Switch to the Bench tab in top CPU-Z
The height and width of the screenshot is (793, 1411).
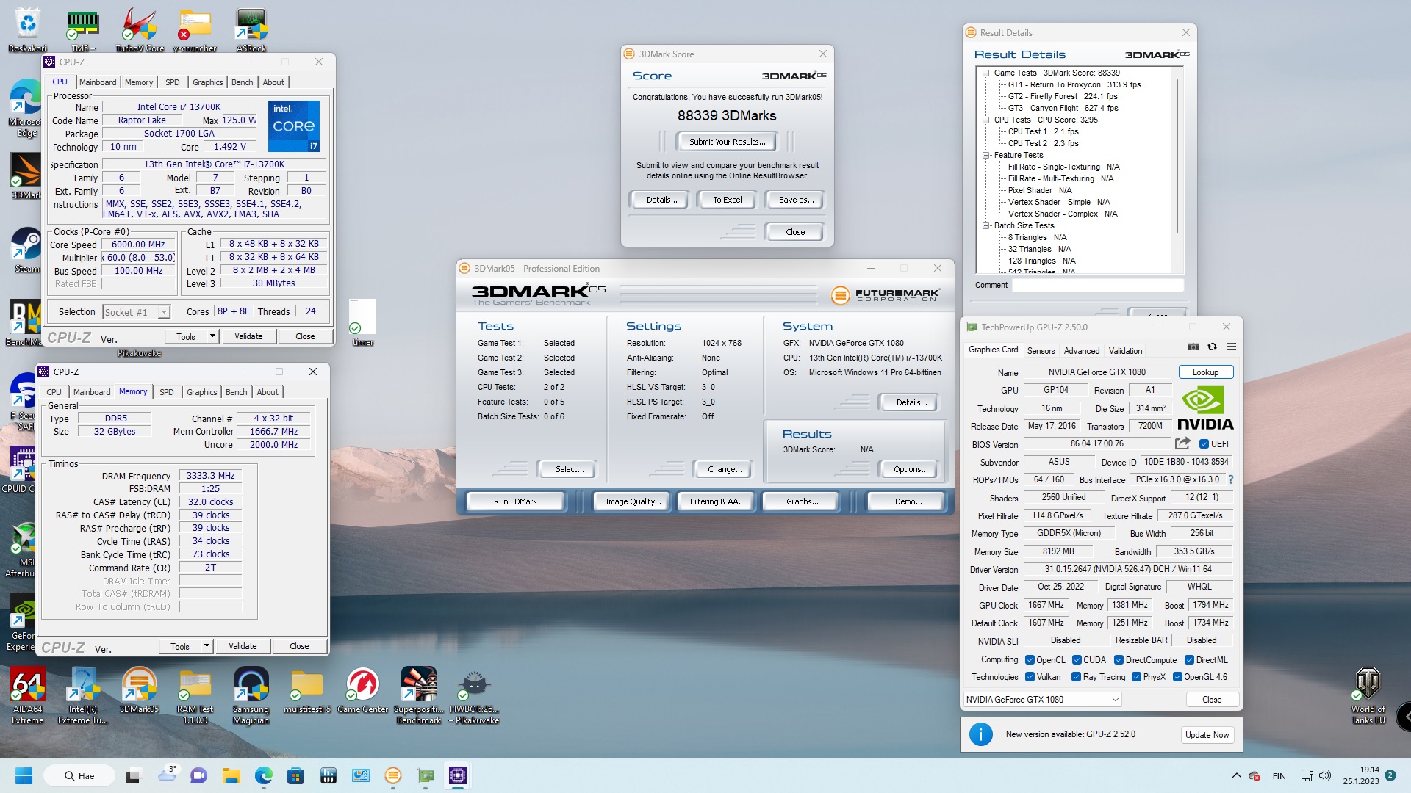242,82
